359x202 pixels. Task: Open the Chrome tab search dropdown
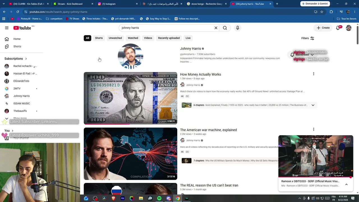click(x=4, y=4)
